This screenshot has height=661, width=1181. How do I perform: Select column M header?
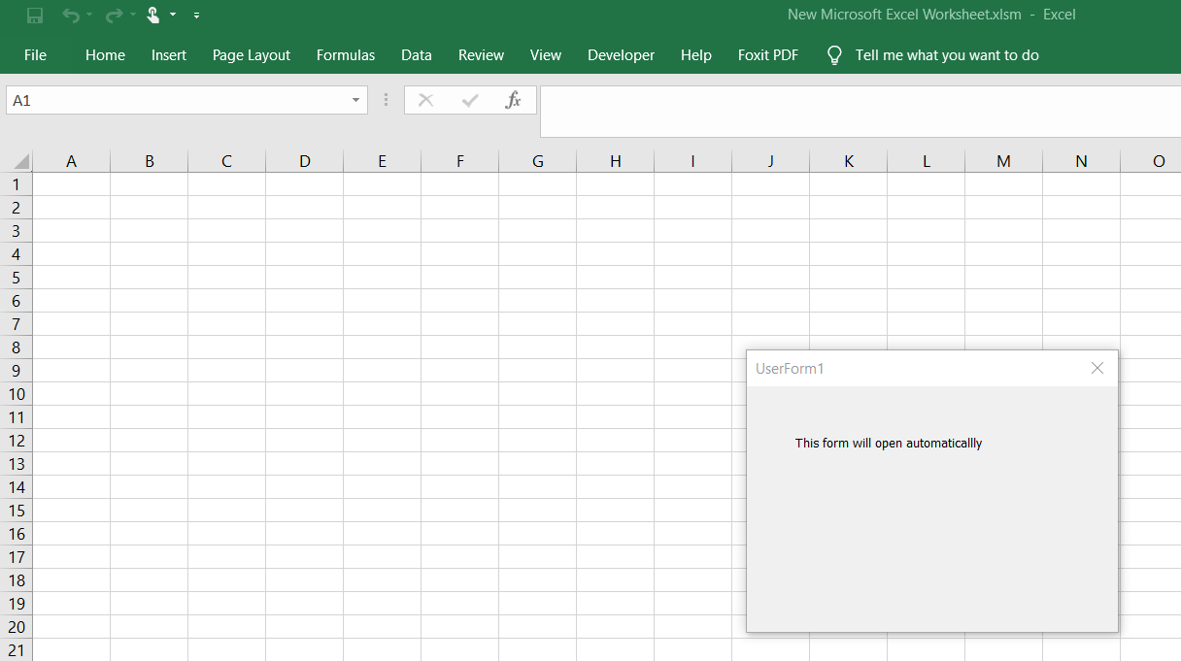(1004, 161)
